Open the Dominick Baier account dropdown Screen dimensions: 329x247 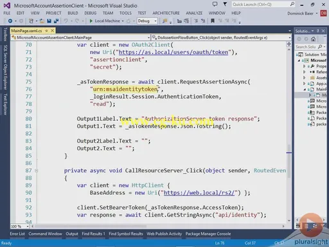[303, 14]
